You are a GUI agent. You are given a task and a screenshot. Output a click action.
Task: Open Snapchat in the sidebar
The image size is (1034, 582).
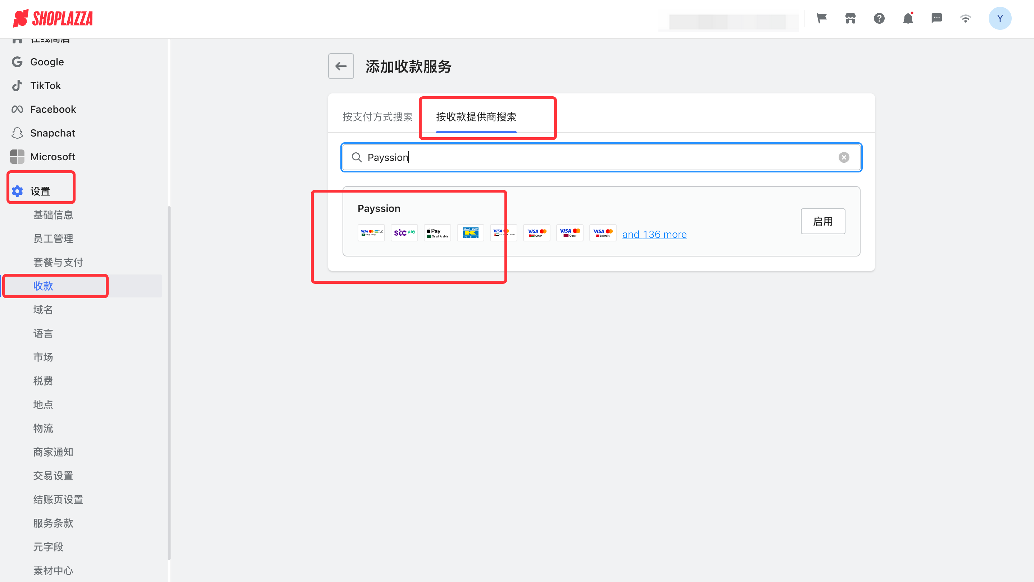pos(53,133)
